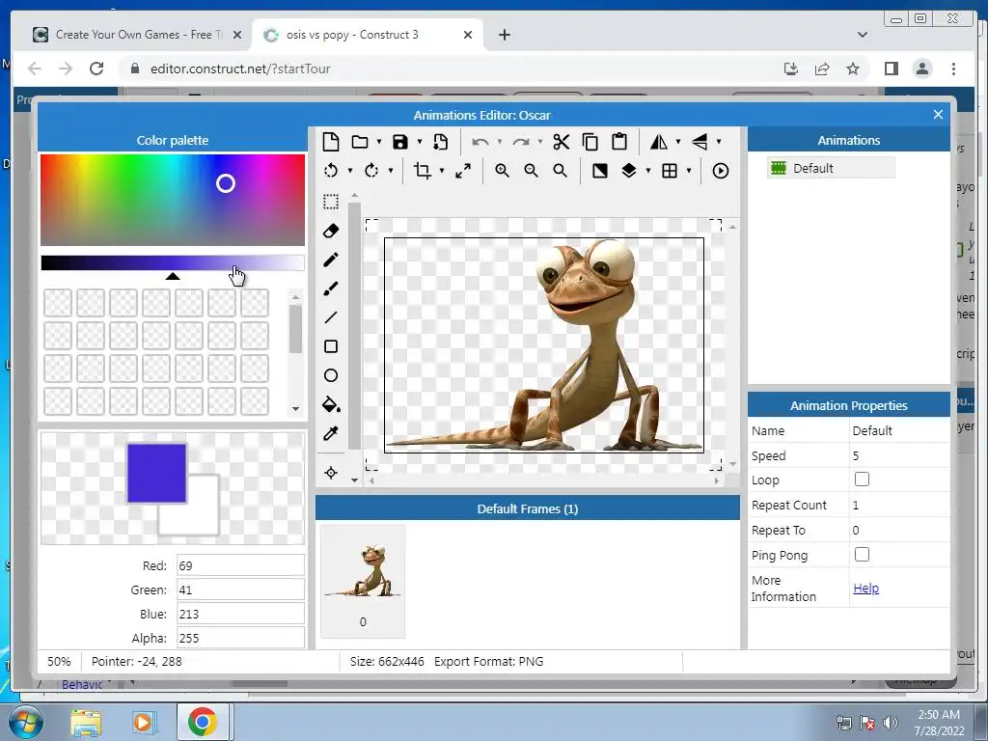Screen dimensions: 988x741
Task: Open the Load image folder icon
Action: coord(360,142)
